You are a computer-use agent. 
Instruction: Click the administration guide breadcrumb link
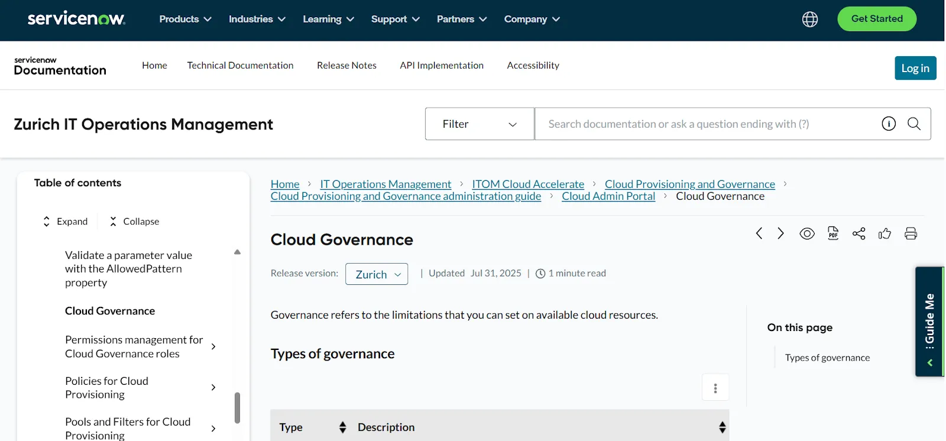point(406,196)
